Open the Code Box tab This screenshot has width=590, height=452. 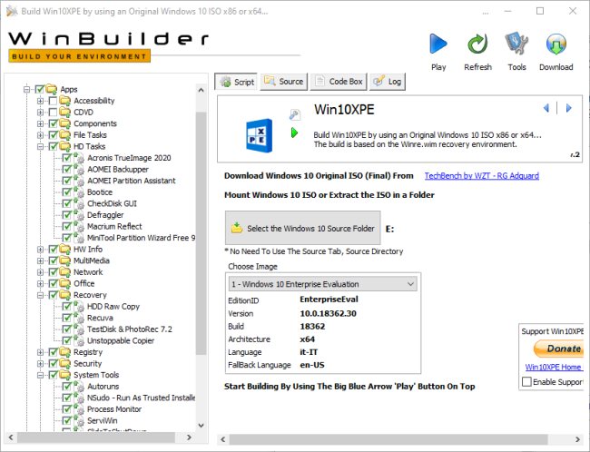(x=339, y=82)
